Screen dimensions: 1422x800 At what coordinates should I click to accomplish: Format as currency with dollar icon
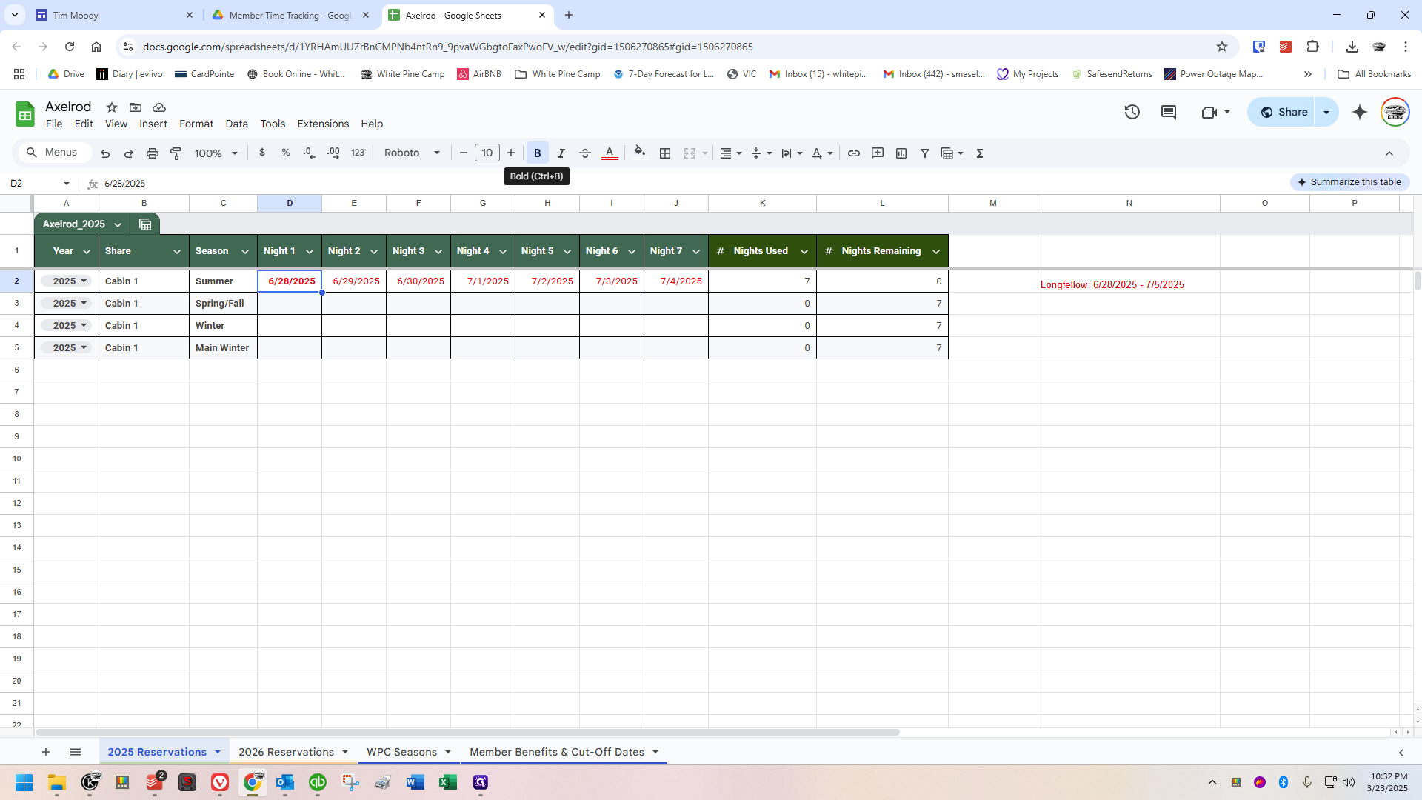click(262, 153)
